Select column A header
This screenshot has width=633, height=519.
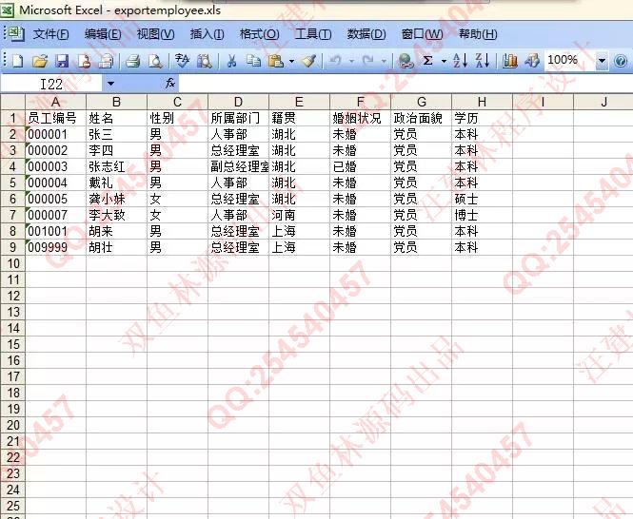(x=56, y=102)
